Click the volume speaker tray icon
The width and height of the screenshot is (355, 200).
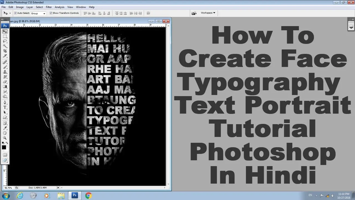point(332,196)
